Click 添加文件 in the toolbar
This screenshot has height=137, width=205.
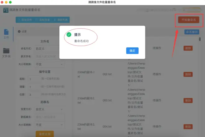25,20
